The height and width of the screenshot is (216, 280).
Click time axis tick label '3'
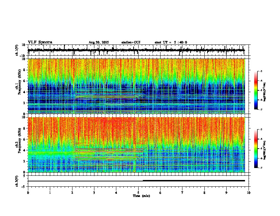tap(94, 193)
